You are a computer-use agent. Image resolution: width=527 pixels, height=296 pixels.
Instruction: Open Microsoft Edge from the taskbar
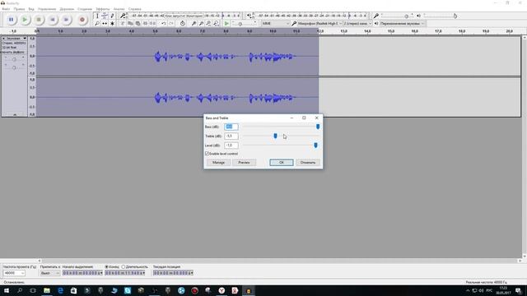[60, 290]
